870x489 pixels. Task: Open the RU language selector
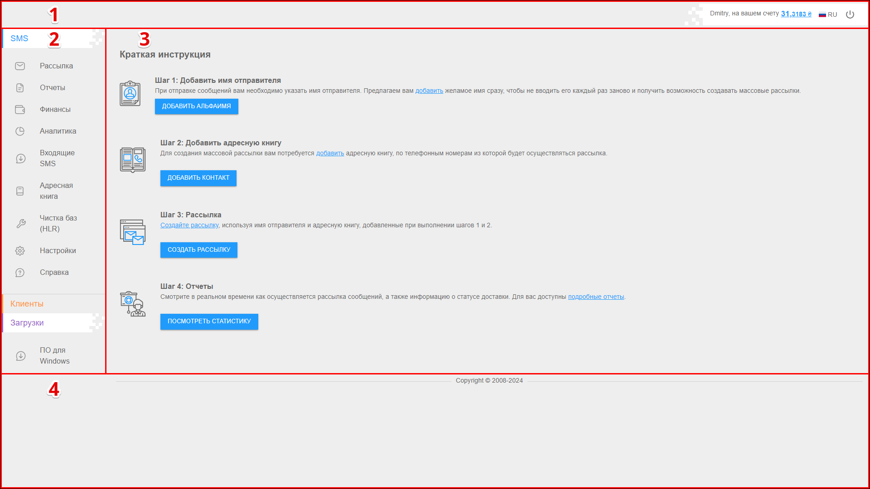[828, 14]
